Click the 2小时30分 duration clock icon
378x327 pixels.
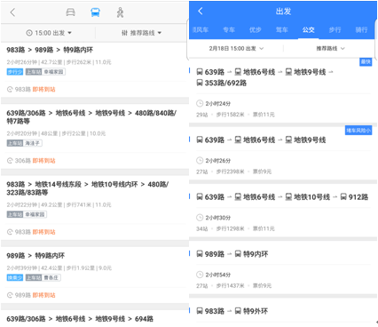pos(200,218)
